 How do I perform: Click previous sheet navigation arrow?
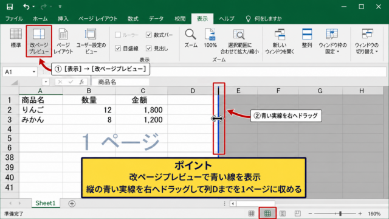(x=10, y=203)
